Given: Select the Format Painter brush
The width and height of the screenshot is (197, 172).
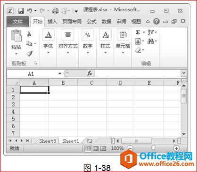Looking at the screenshot, I should [x=29, y=54].
